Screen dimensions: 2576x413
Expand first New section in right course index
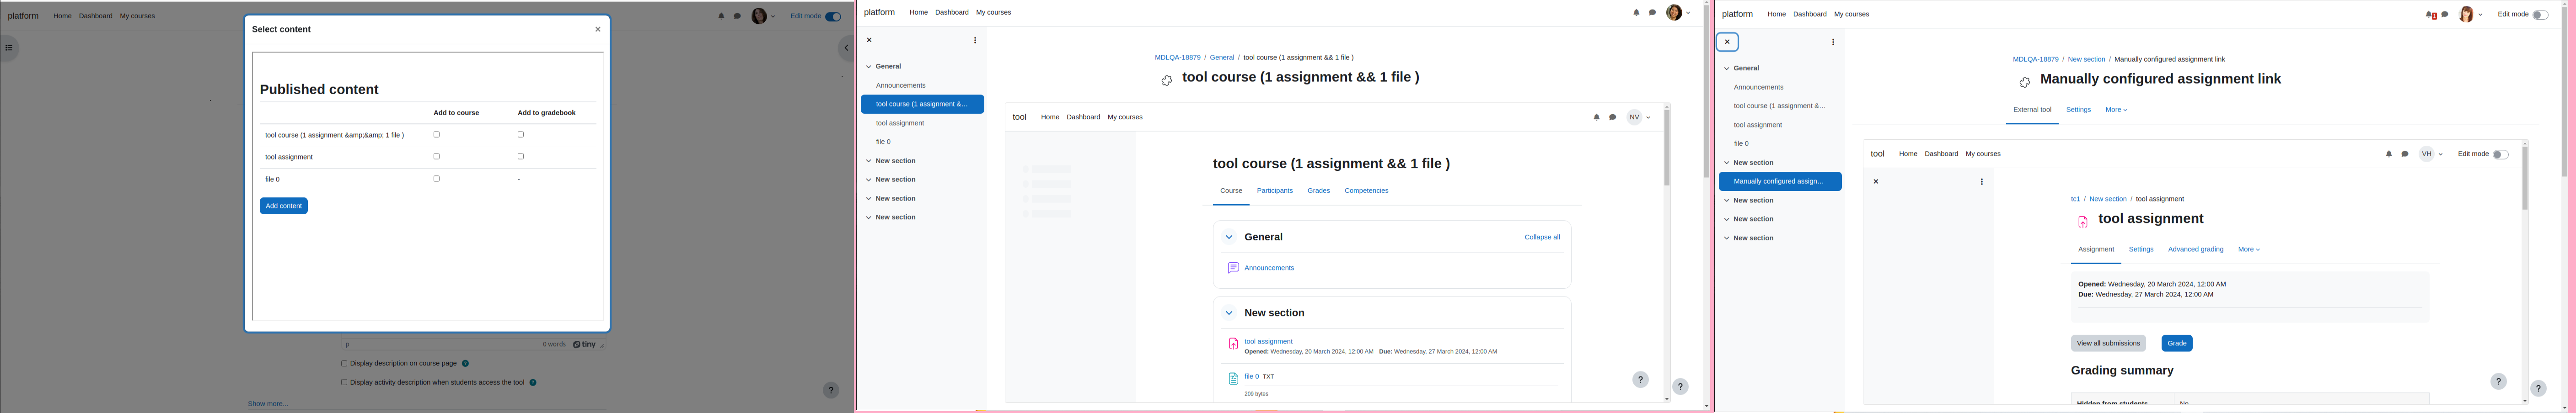pyautogui.click(x=1727, y=163)
